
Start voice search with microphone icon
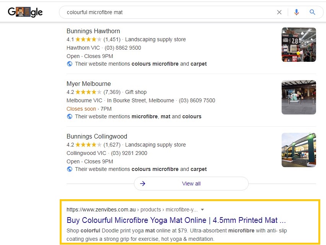pyautogui.click(x=296, y=12)
